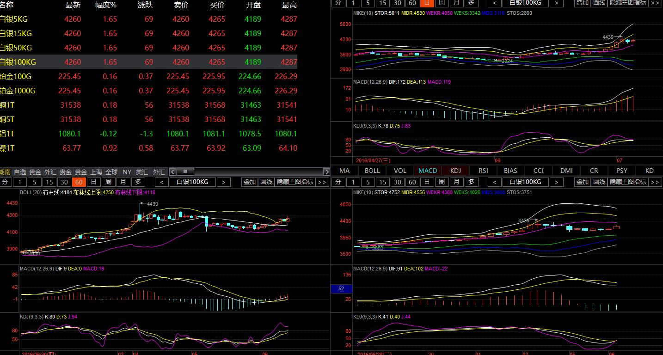Screen dimensions: 663x355
Task: Switch to the BOLL indicator tab
Action: (x=372, y=171)
